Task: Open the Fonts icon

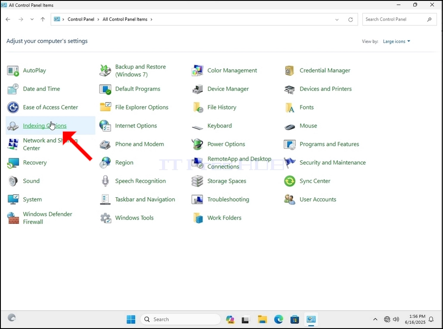Action: 290,107
